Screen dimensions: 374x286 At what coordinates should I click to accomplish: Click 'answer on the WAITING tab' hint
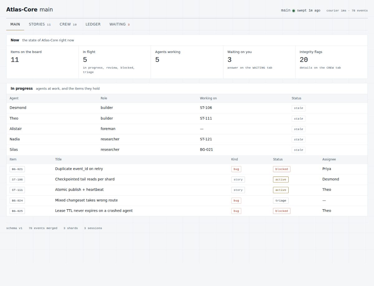[x=250, y=68]
